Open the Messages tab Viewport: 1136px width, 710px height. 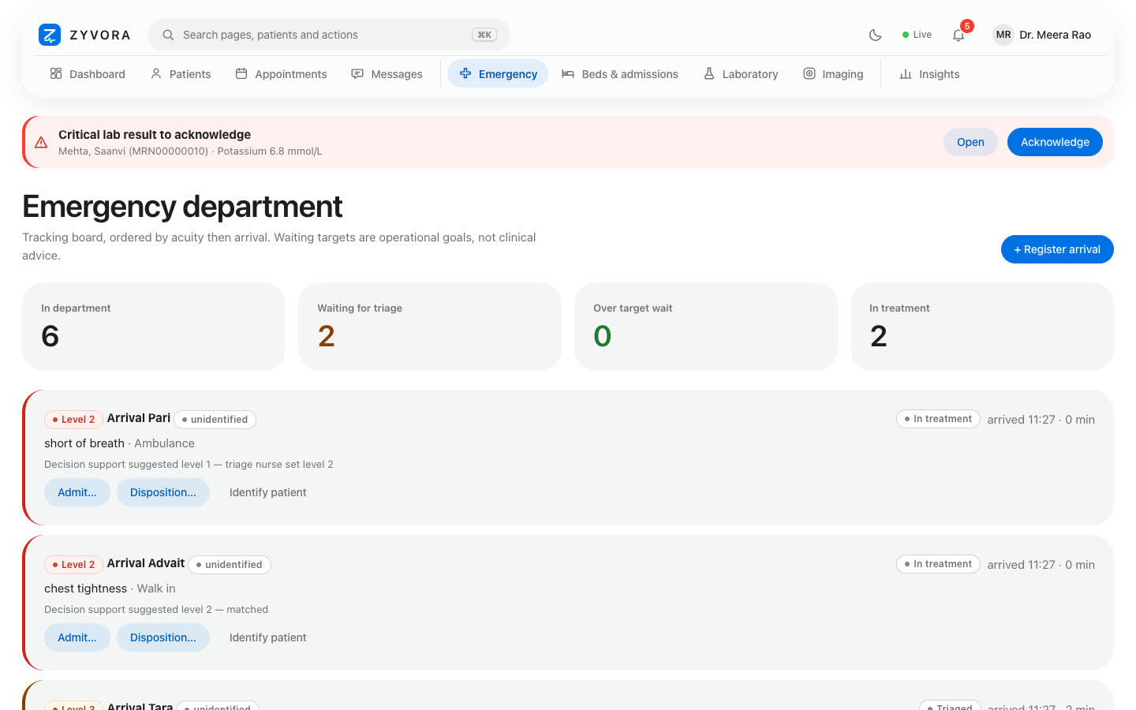point(387,73)
